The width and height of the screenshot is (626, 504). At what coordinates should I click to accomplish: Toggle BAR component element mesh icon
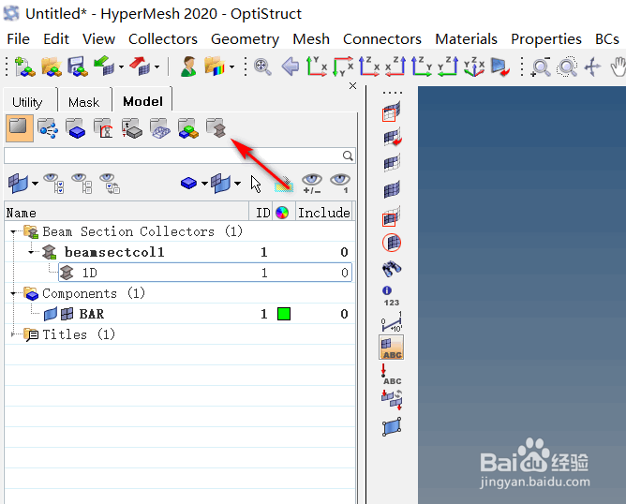[x=67, y=314]
